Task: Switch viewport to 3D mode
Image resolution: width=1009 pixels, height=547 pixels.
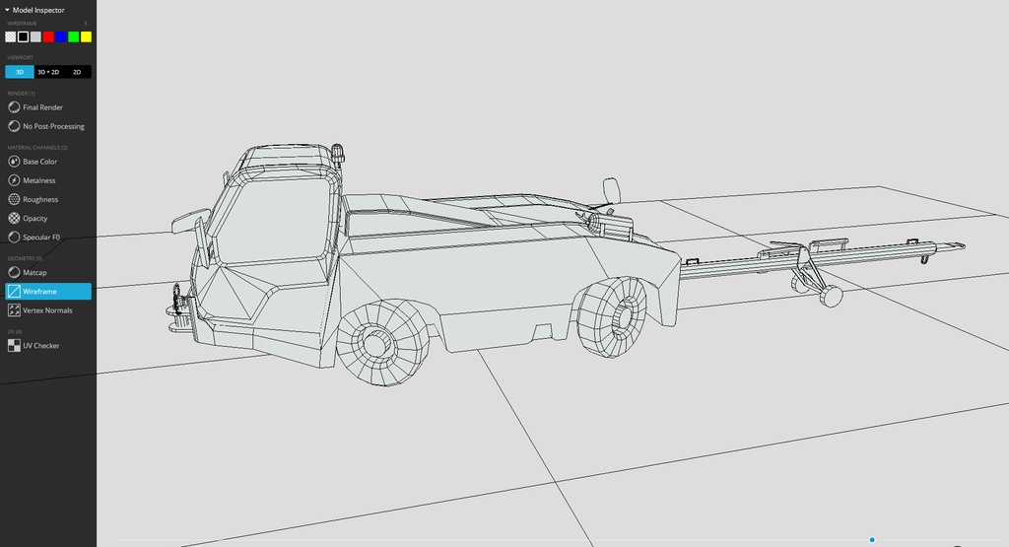Action: click(x=20, y=72)
